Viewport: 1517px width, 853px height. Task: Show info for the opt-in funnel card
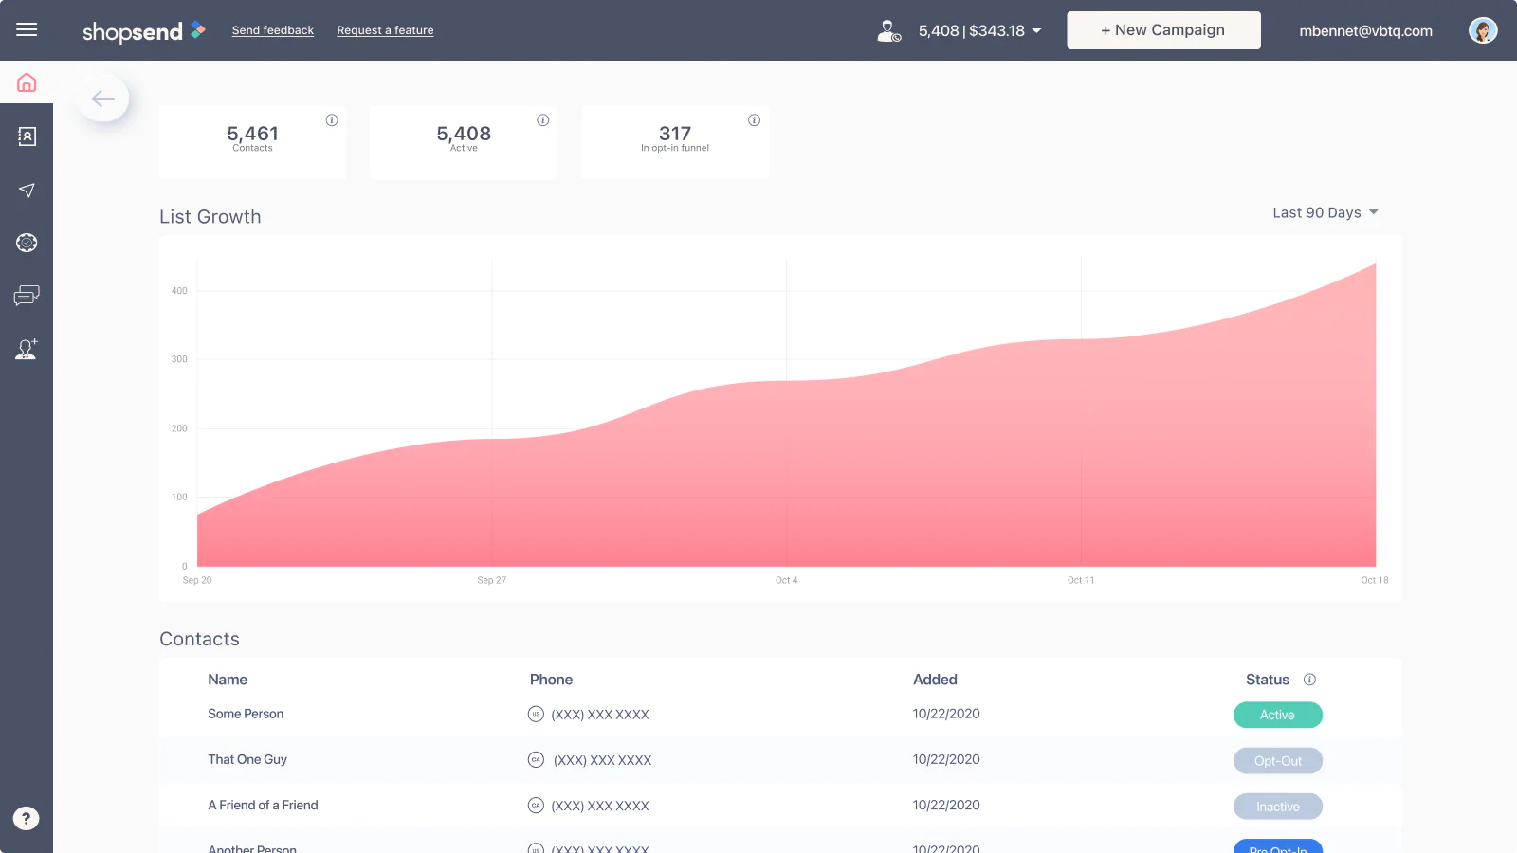click(754, 120)
